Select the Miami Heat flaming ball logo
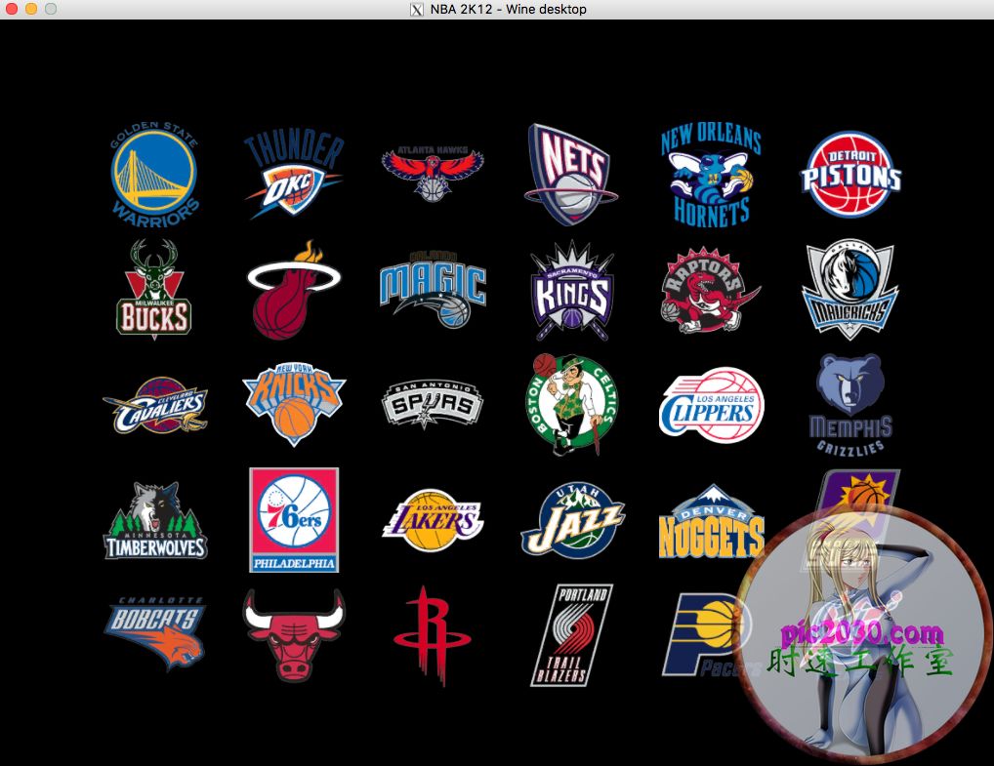This screenshot has height=766, width=994. click(x=293, y=288)
